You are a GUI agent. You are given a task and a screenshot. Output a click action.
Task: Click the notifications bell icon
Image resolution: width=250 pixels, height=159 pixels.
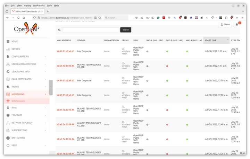[237, 25]
